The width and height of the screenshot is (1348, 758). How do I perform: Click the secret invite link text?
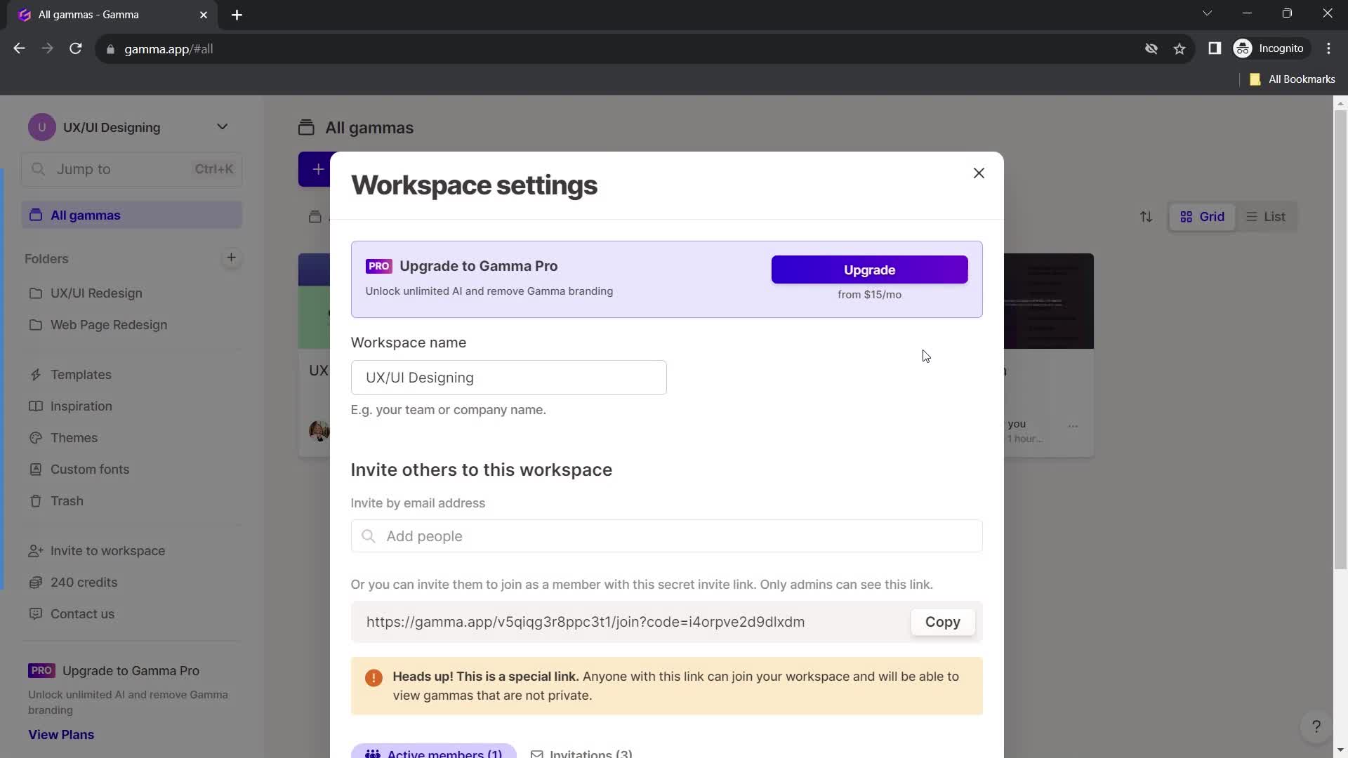[x=585, y=622]
